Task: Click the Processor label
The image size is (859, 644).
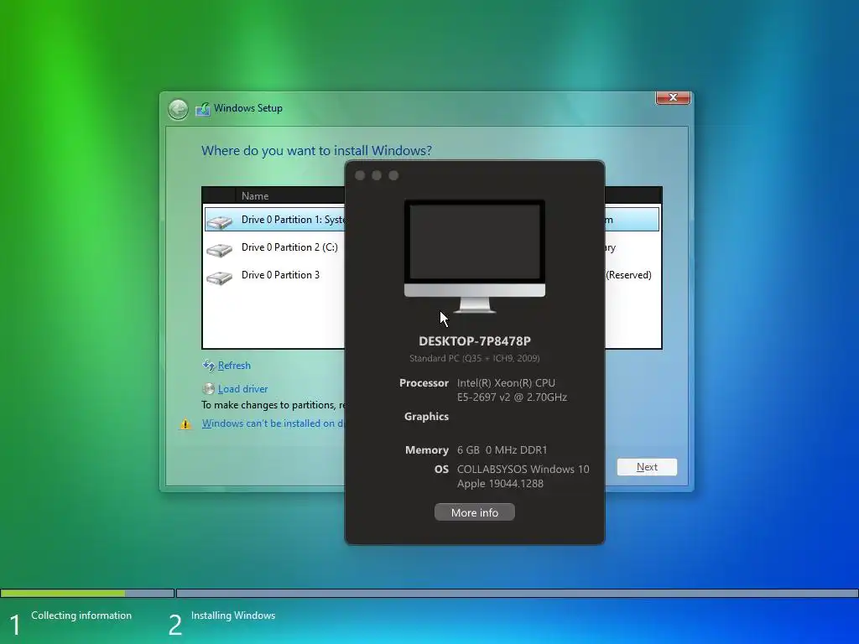Action: 424,382
